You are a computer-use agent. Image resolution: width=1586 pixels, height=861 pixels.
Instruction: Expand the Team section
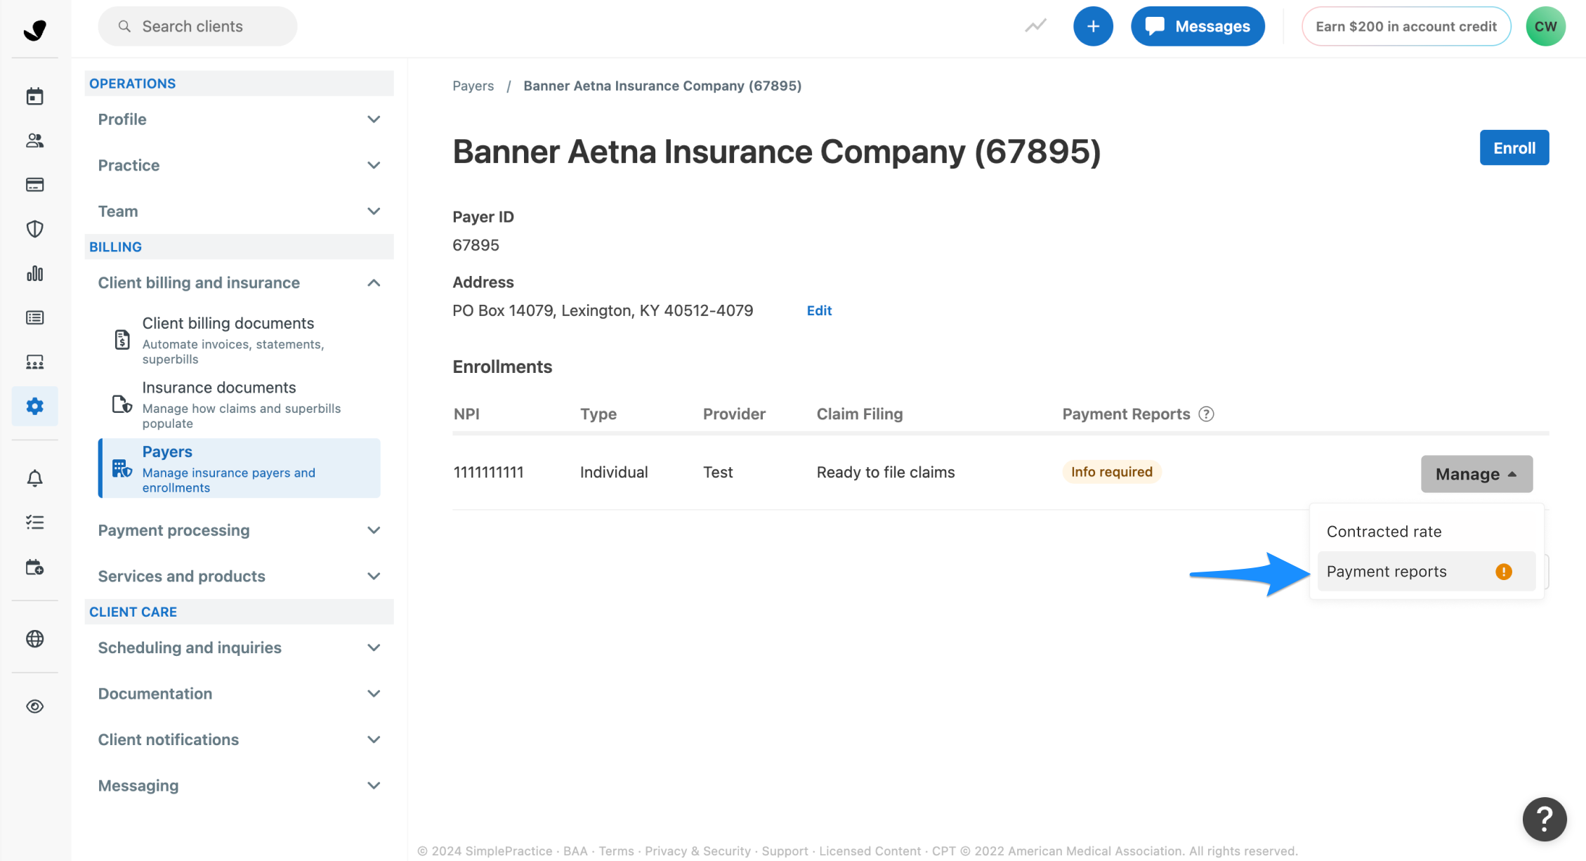(x=239, y=211)
